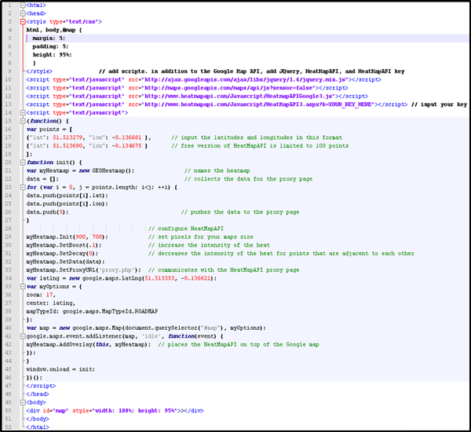Click the jquery.min.js script source URL

pyautogui.click(x=246, y=79)
